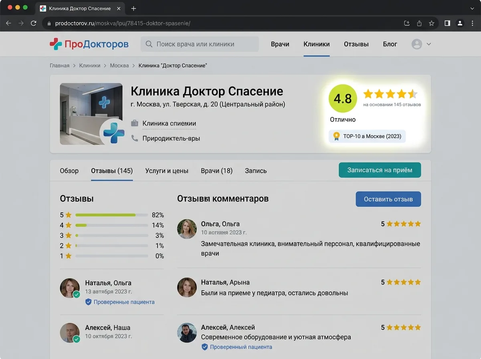
Task: Open Chrome three-dot menu
Action: pyautogui.click(x=472, y=23)
